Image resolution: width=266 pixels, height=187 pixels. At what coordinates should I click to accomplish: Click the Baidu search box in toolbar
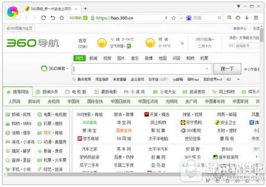pos(205,18)
